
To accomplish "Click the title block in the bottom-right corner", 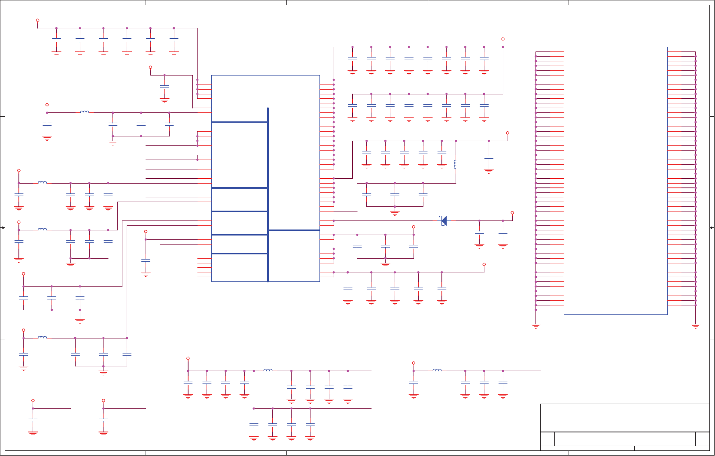I will pos(625,427).
